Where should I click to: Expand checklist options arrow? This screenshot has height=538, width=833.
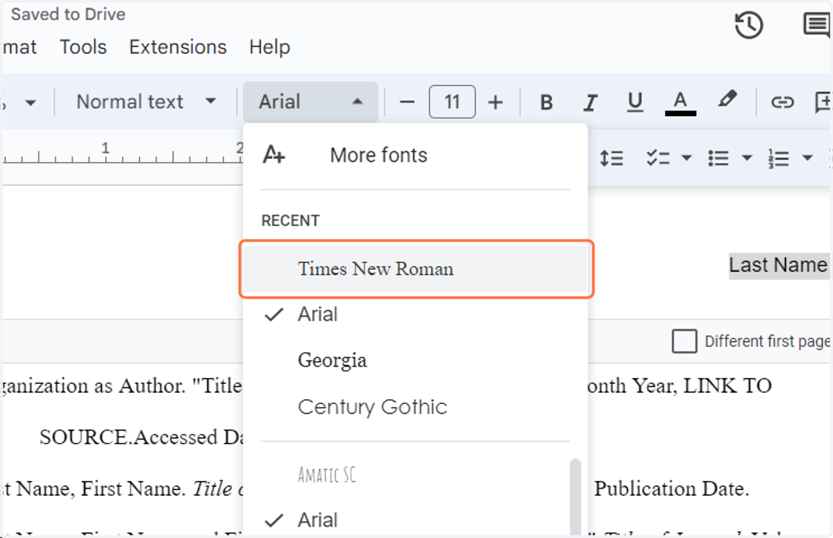[687, 158]
